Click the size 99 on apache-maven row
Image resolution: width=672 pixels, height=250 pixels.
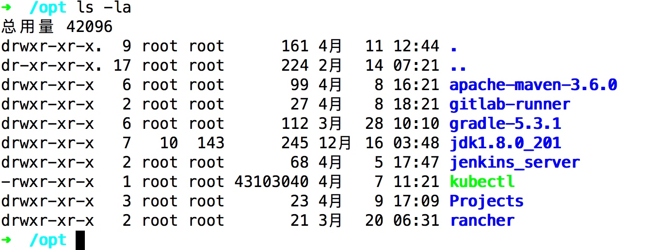coord(300,85)
